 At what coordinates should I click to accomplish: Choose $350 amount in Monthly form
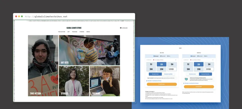pyautogui.click(x=199, y=69)
